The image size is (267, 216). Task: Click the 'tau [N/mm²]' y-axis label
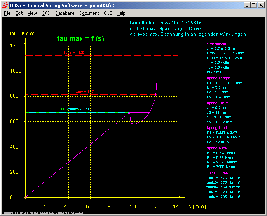click(x=22, y=33)
